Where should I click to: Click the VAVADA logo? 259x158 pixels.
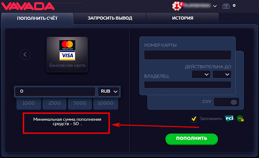click(28, 6)
